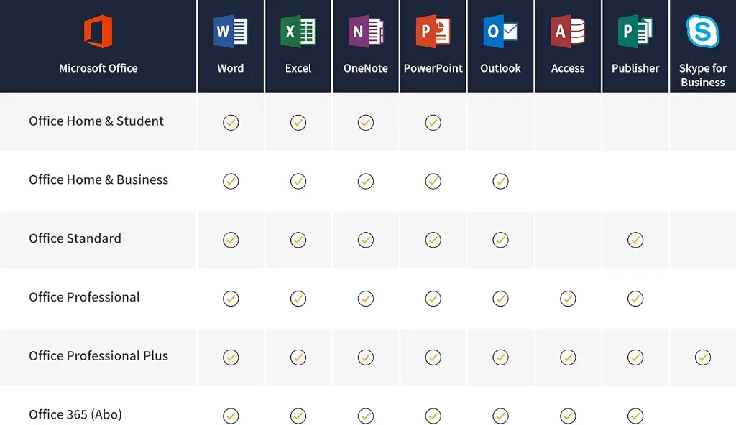
Task: Click the Access app icon
Action: tap(568, 32)
